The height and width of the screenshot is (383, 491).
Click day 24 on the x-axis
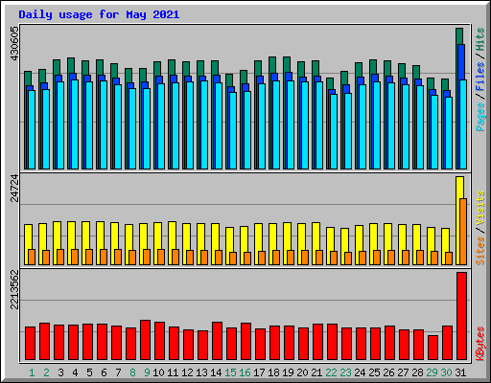[x=360, y=372]
